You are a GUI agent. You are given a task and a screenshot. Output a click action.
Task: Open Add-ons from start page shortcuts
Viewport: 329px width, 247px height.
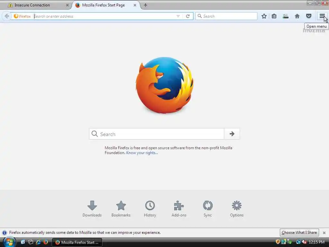(x=179, y=209)
